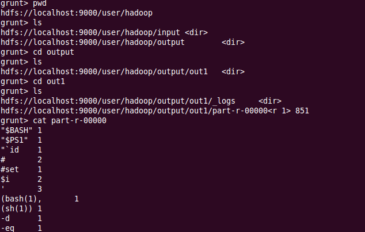Click the hdfs output/out1 directory path

tap(104, 71)
